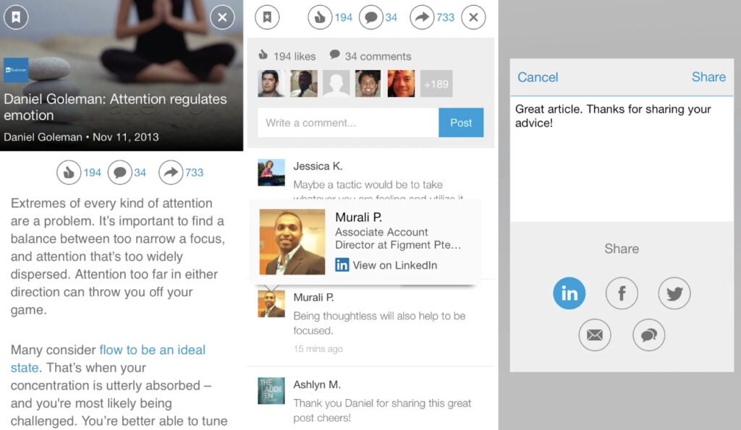
Task: Share article using arrow icon beside 733 below photo
Action: click(171, 172)
